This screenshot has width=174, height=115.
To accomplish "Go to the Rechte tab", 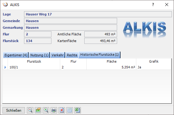I will tap(72, 55).
